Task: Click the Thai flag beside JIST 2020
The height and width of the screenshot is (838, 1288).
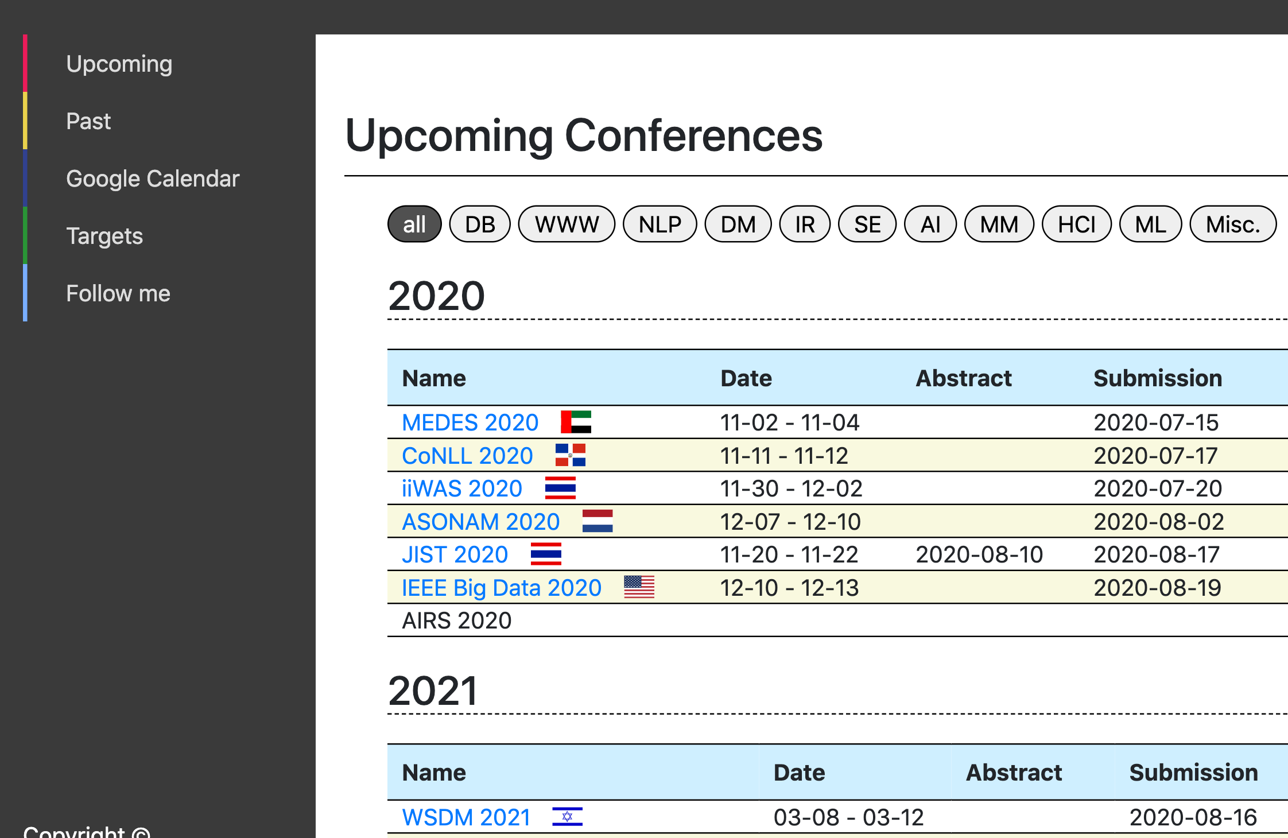Action: [x=546, y=554]
